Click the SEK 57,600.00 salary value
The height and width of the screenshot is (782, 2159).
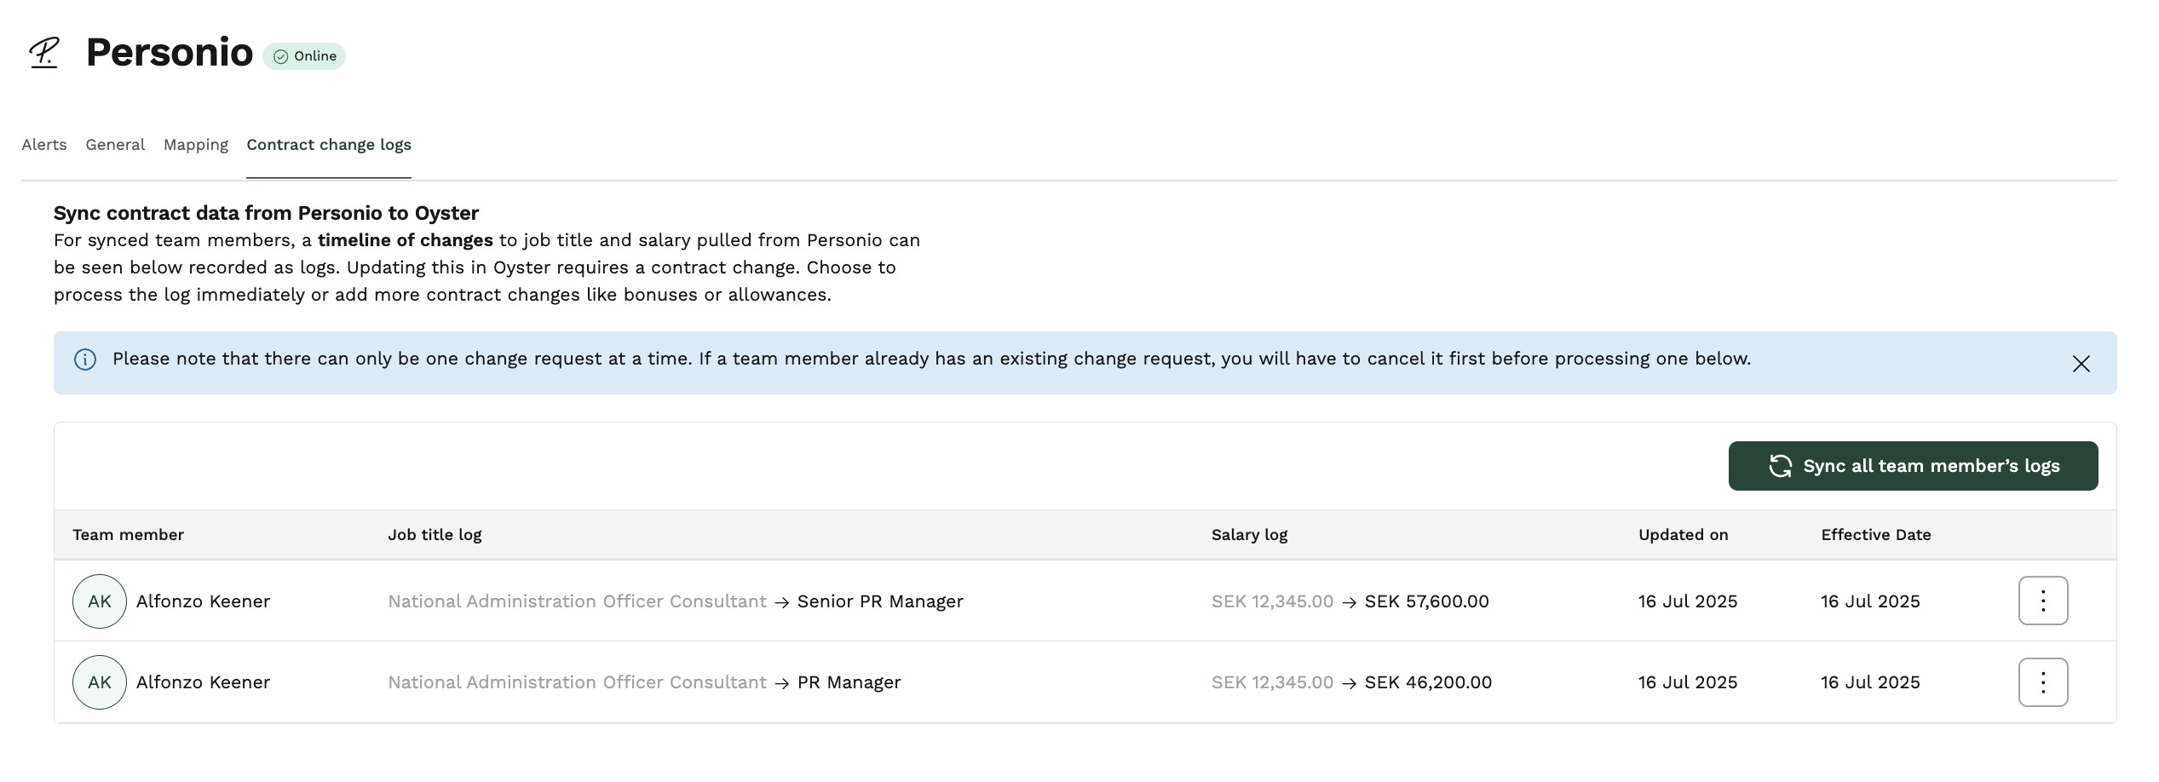1426,601
